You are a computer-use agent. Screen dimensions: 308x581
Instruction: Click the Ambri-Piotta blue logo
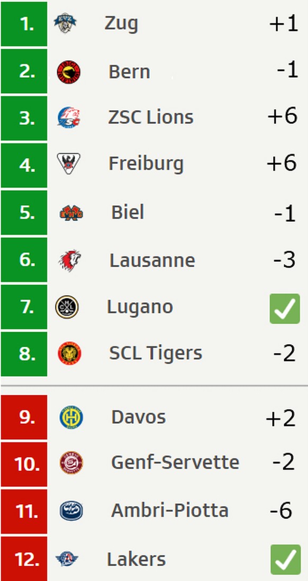click(71, 511)
